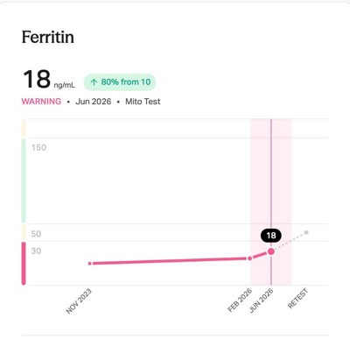The height and width of the screenshot is (339, 350).
Task: Click the JUN 2026 axis label
Action: tap(262, 300)
